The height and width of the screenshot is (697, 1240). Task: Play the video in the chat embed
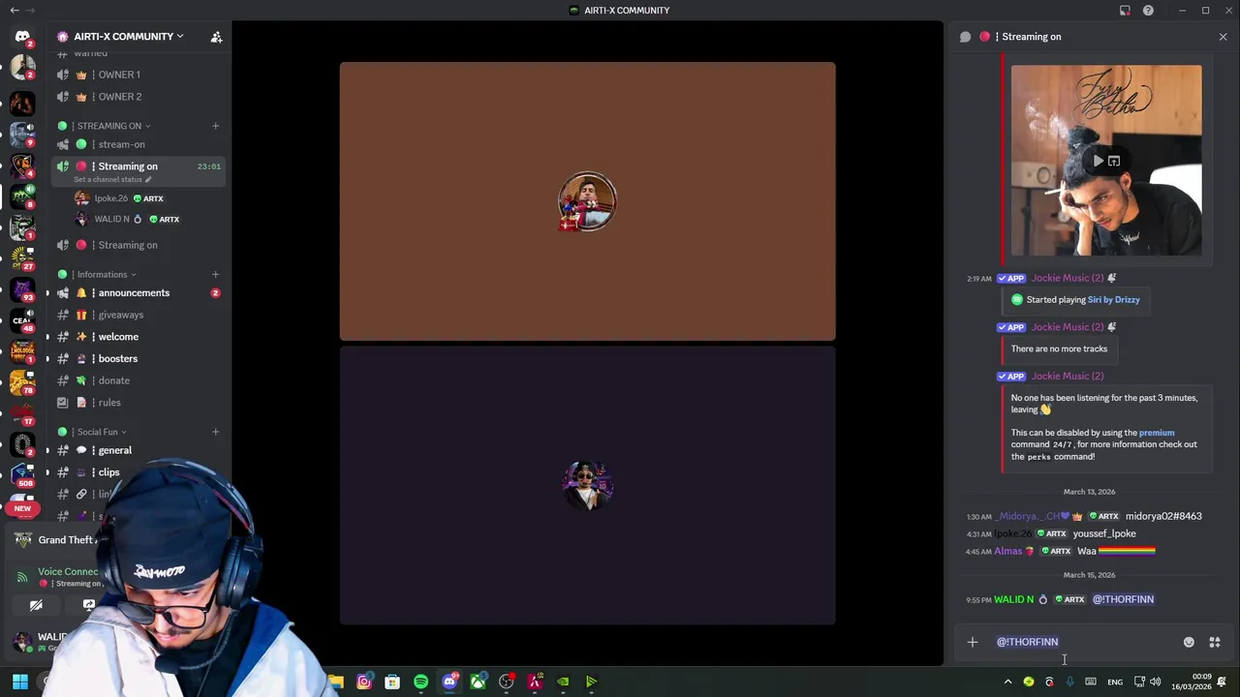(1098, 161)
